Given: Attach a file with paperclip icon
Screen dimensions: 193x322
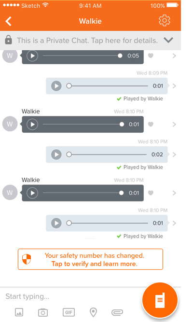Looking at the screenshot, I should (x=117, y=312).
